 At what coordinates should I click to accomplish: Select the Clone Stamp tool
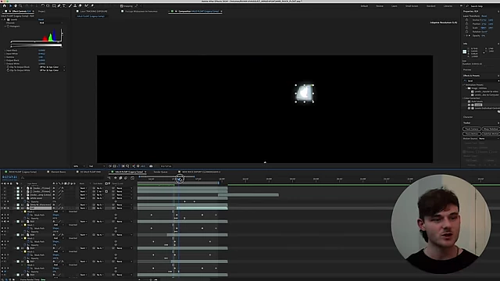pos(75,5)
